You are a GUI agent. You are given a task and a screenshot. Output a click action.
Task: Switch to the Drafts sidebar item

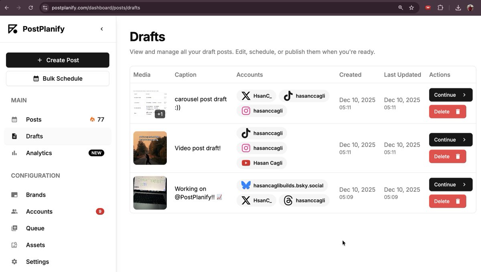click(x=34, y=136)
